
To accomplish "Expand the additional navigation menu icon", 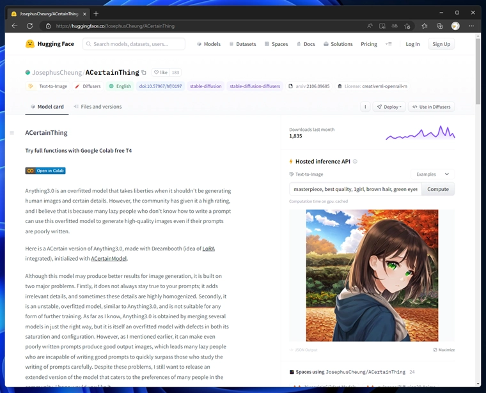I will click(388, 44).
